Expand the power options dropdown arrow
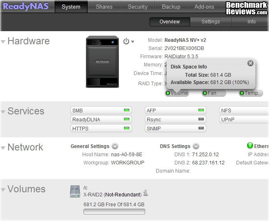269x221 pixels. tap(132, 41)
